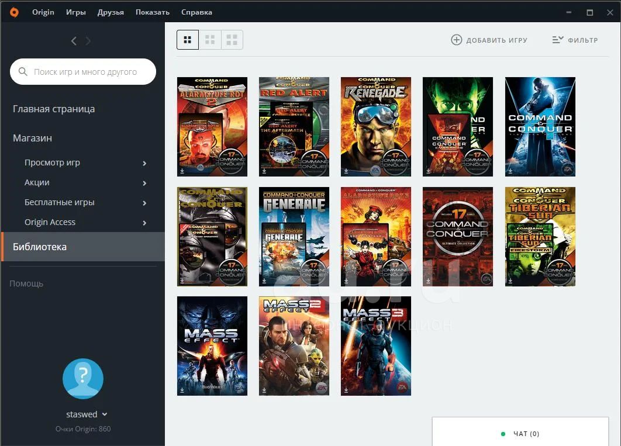The image size is (621, 446).
Task: Focus the Поиск игр search field
Action: 83,72
